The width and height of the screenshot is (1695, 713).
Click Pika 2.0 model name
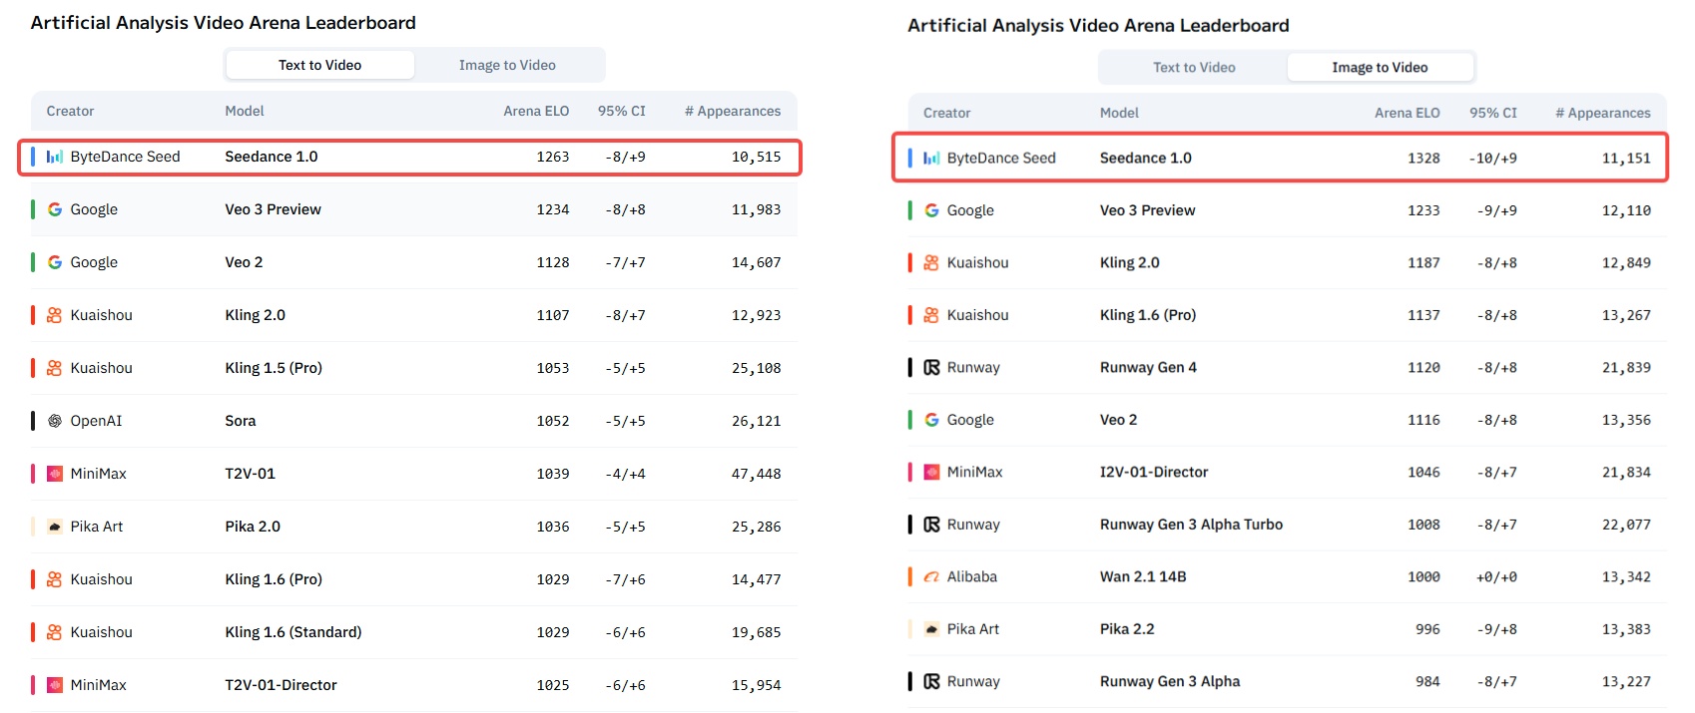(x=253, y=527)
